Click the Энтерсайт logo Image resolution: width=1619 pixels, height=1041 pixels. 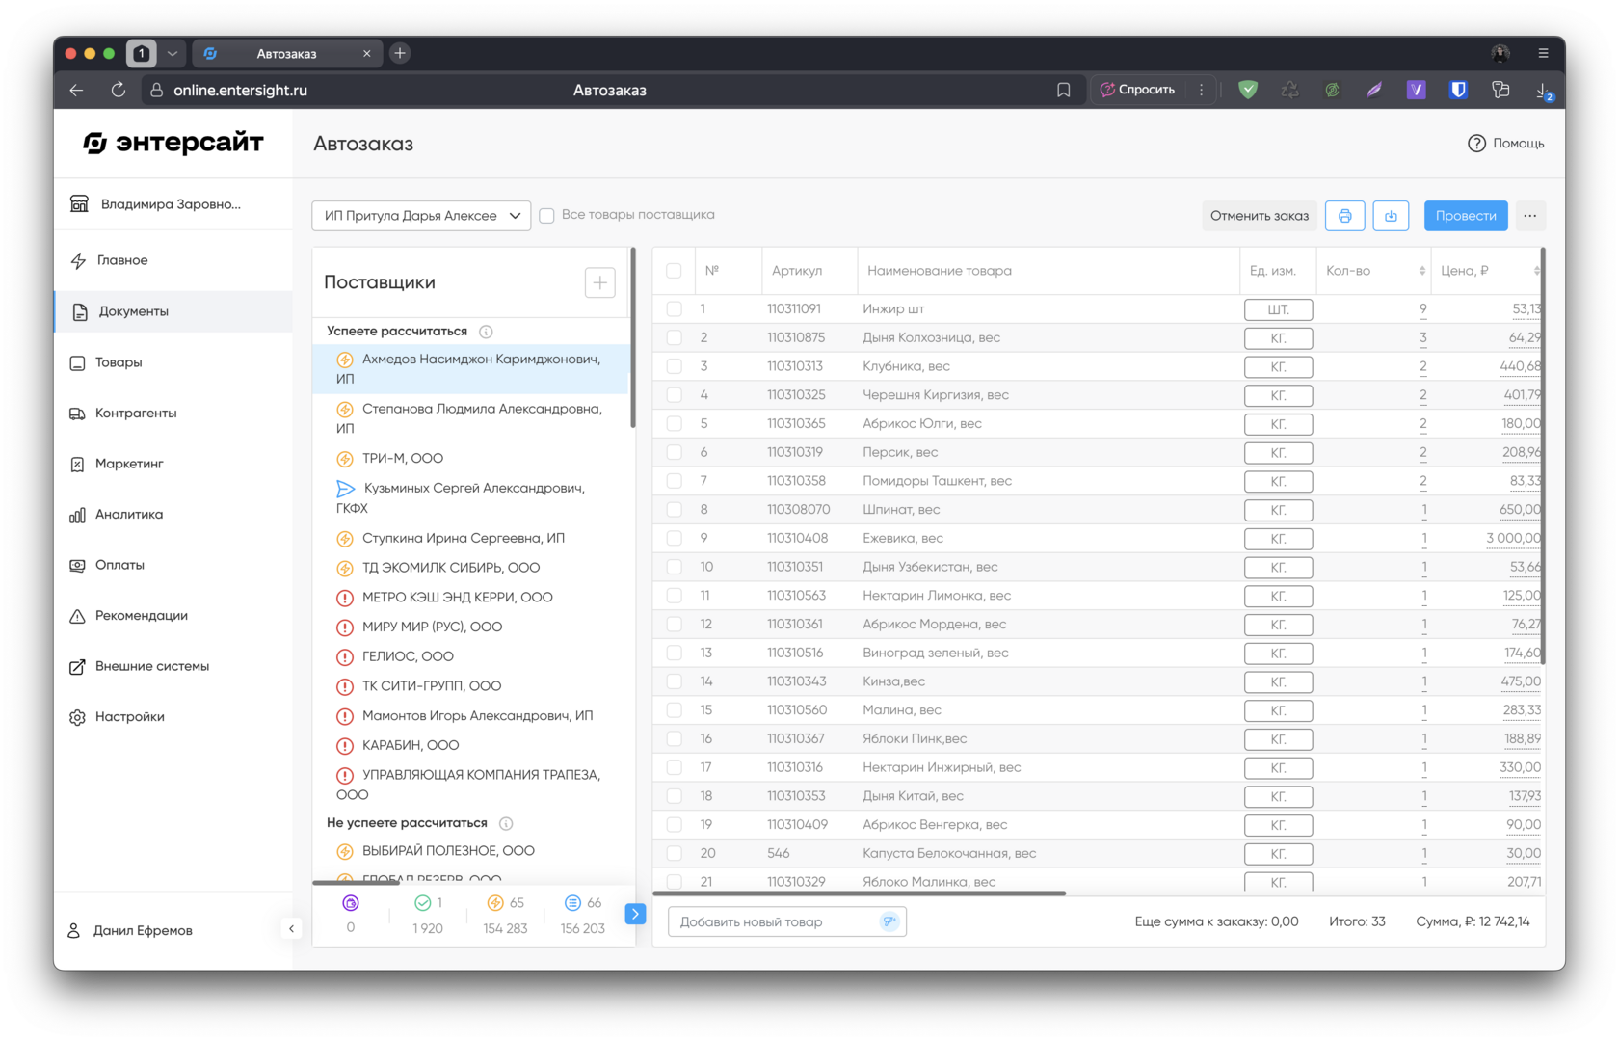coord(173,143)
